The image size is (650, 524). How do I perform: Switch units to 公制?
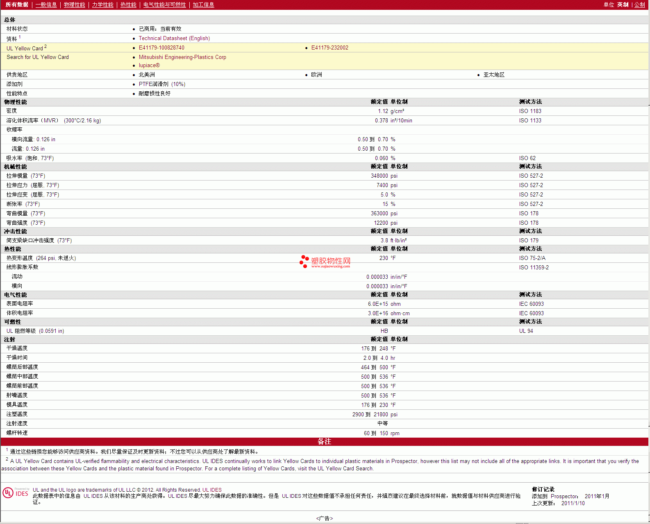coord(639,5)
